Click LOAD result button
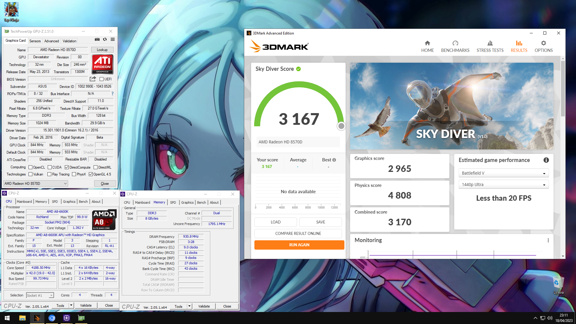Image resolution: width=576 pixels, height=324 pixels. (275, 222)
